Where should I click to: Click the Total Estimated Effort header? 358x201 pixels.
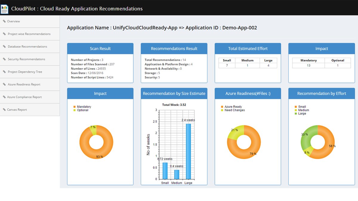point(248,49)
